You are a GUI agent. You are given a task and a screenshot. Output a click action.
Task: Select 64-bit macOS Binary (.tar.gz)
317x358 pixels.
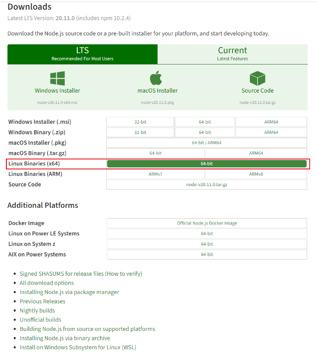(156, 153)
